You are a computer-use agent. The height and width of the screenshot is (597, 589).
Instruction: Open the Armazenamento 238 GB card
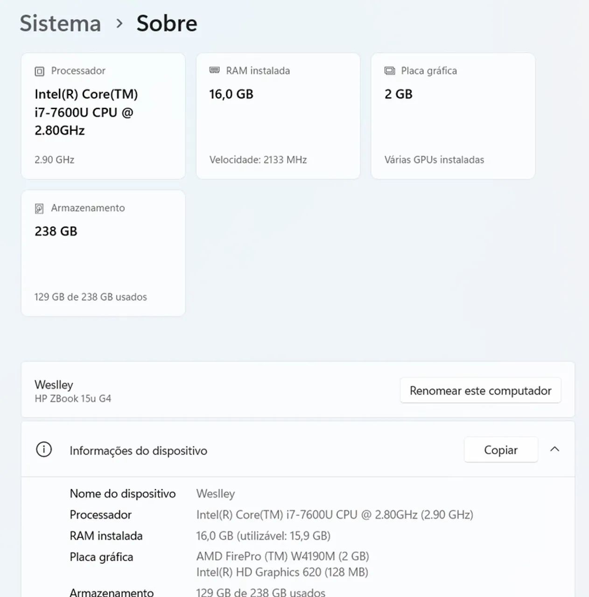103,253
